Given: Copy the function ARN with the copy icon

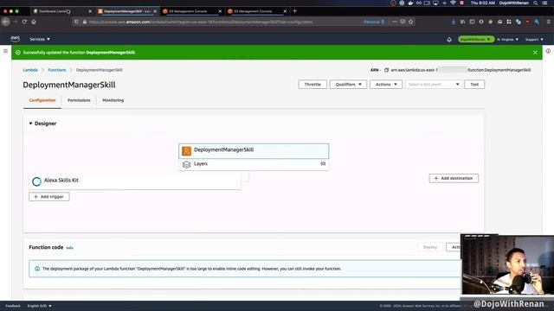Looking at the screenshot, I should click(x=386, y=70).
